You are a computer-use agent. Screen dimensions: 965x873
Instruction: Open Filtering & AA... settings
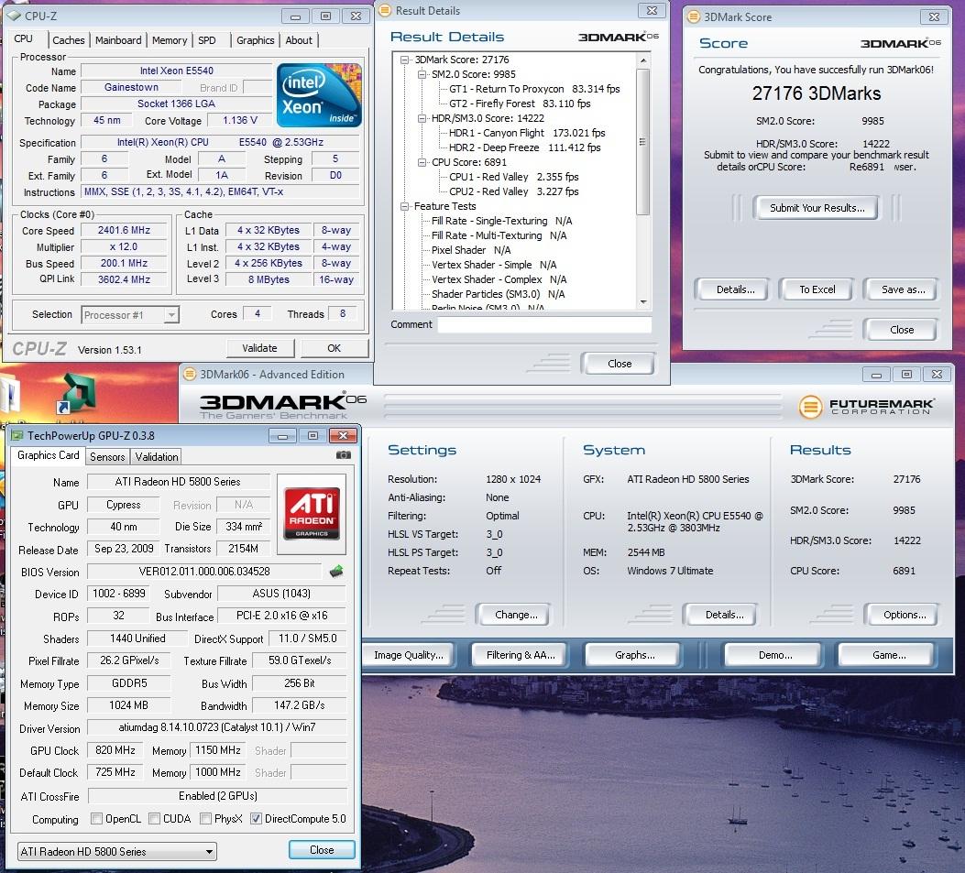pos(521,655)
